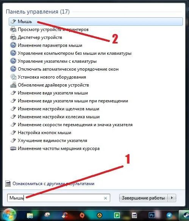Open uTorrent taskbar icon
189x221 pixels.
117,215
